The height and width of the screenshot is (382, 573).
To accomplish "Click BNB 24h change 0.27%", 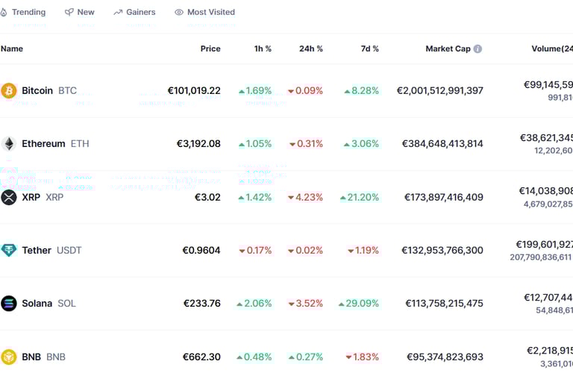I will (x=306, y=357).
